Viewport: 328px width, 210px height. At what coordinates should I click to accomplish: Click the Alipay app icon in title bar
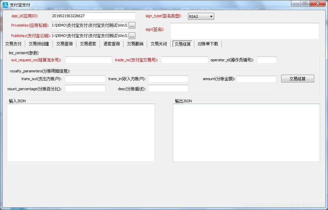(x=5, y=5)
